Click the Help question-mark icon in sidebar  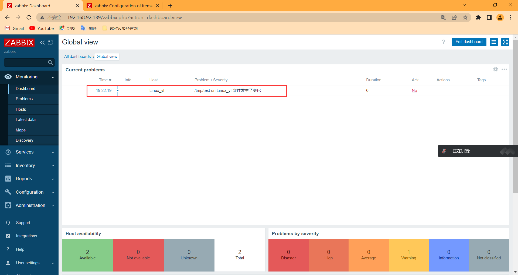tap(8, 249)
